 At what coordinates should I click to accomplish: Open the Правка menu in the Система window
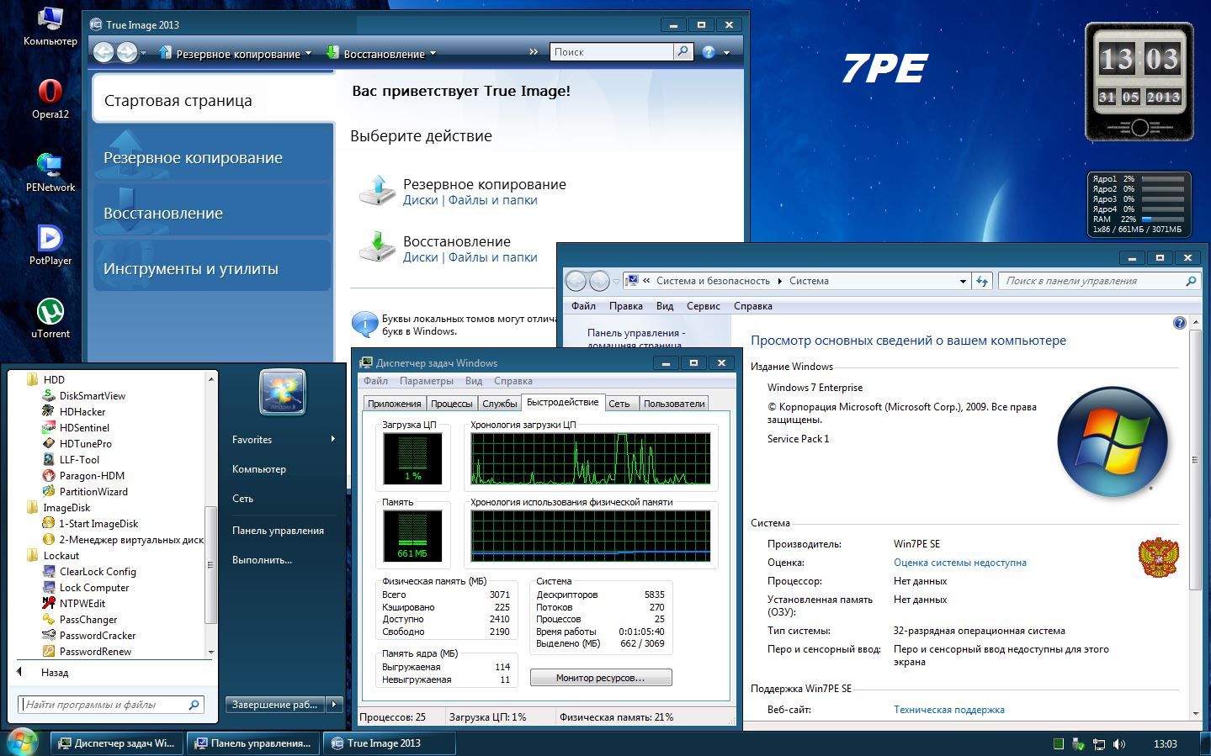tap(625, 306)
